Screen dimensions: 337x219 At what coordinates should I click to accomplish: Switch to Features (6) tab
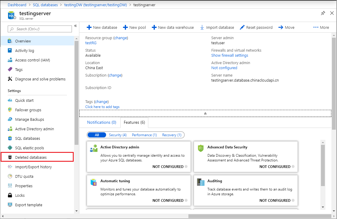[x=134, y=122]
